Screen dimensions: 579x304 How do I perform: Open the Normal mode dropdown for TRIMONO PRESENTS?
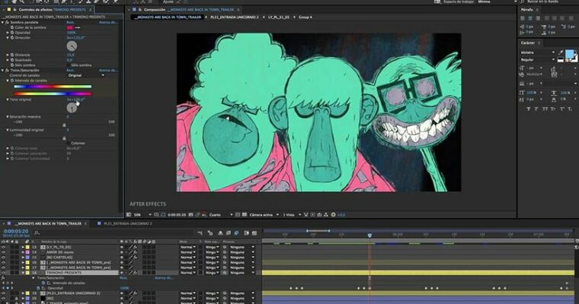pos(188,273)
